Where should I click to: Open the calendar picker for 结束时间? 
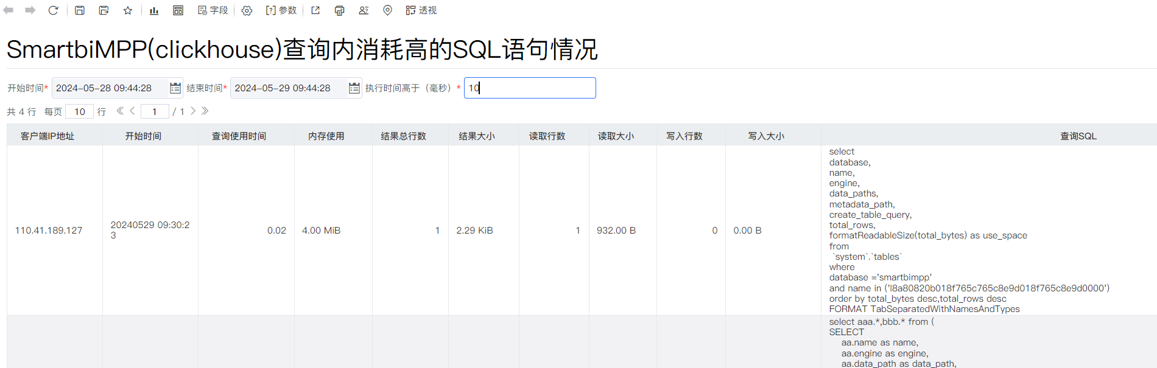click(x=354, y=88)
